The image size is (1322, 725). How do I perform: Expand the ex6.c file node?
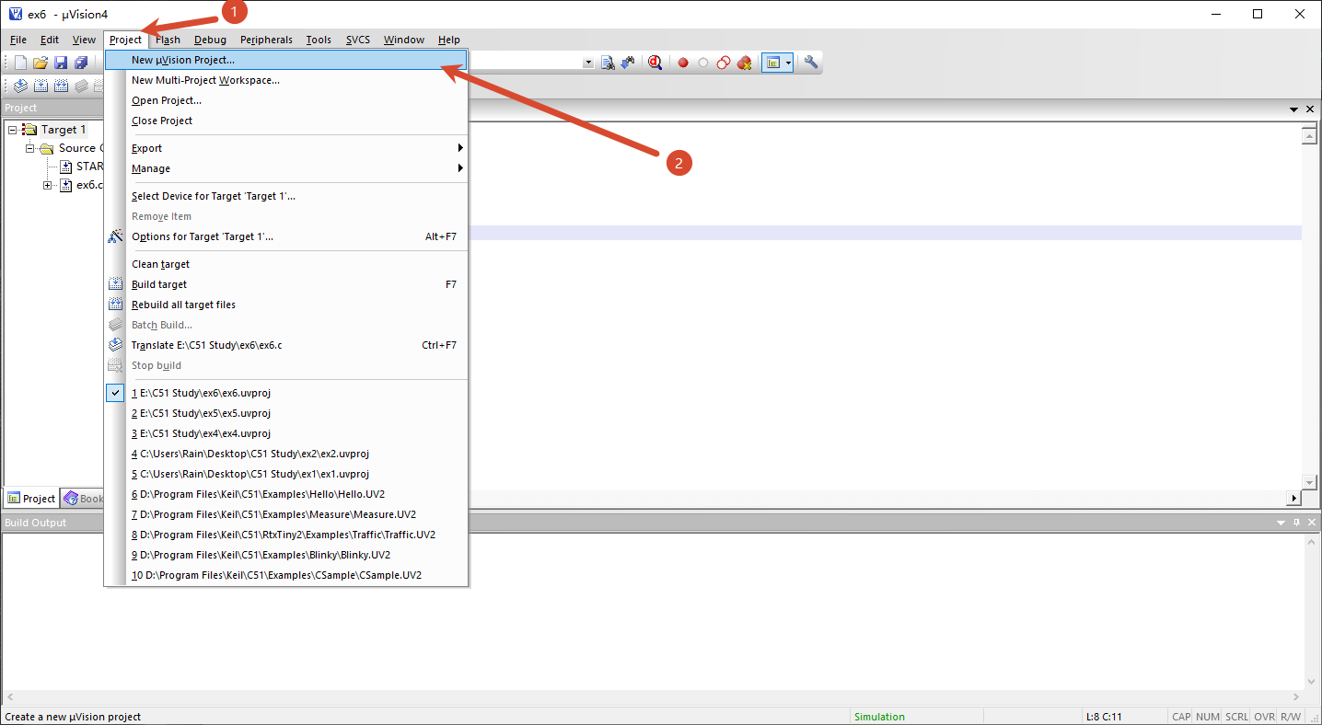coord(48,185)
